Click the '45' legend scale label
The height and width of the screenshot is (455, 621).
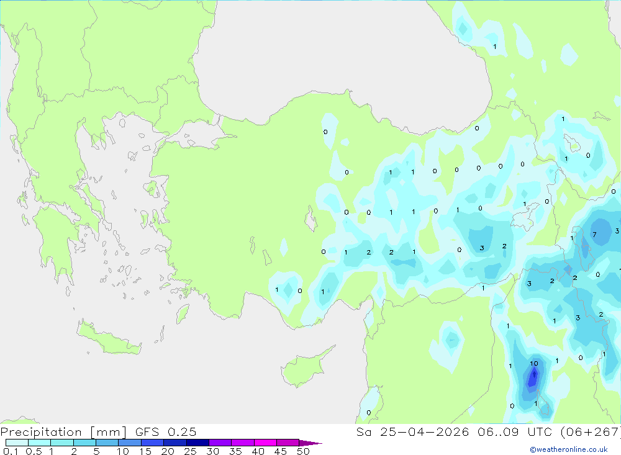[x=281, y=451]
